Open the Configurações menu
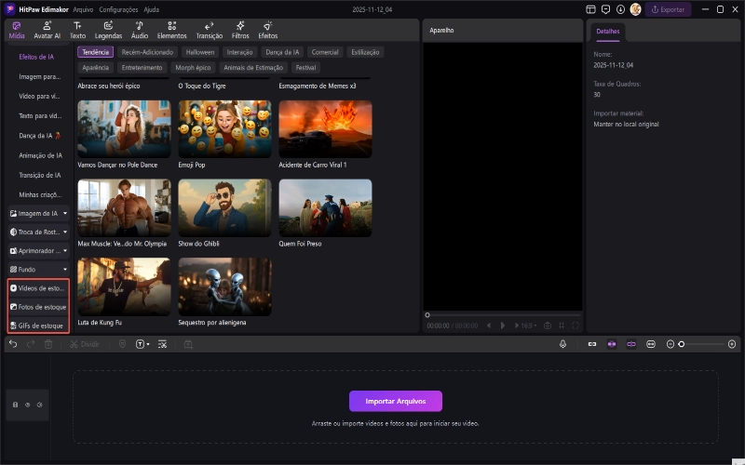The height and width of the screenshot is (465, 745). (118, 8)
